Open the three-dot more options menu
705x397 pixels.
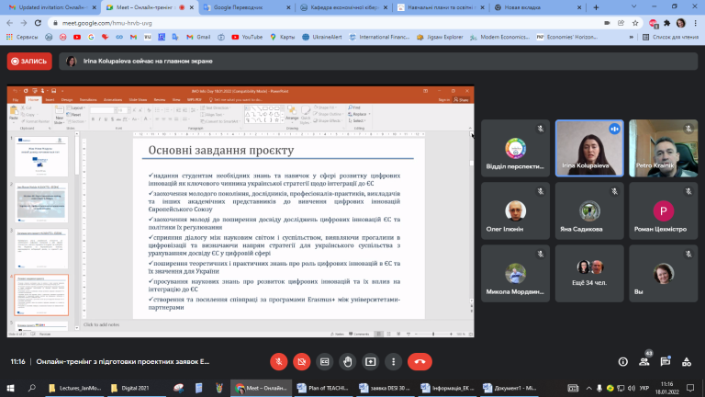coord(394,361)
